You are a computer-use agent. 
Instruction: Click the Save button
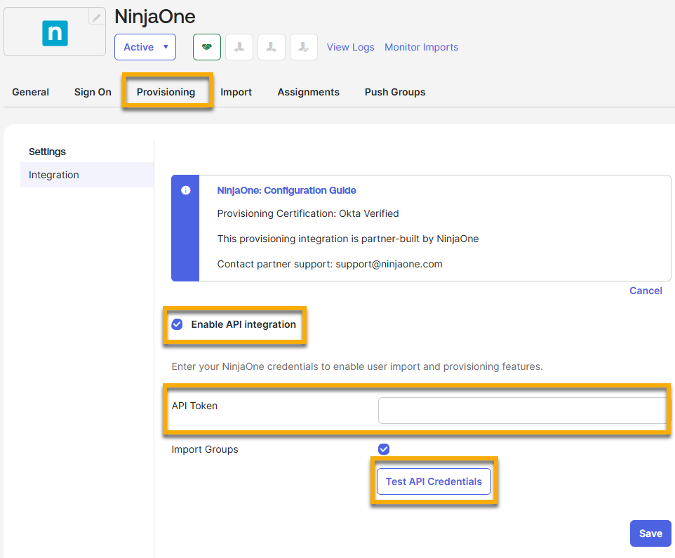(x=650, y=533)
